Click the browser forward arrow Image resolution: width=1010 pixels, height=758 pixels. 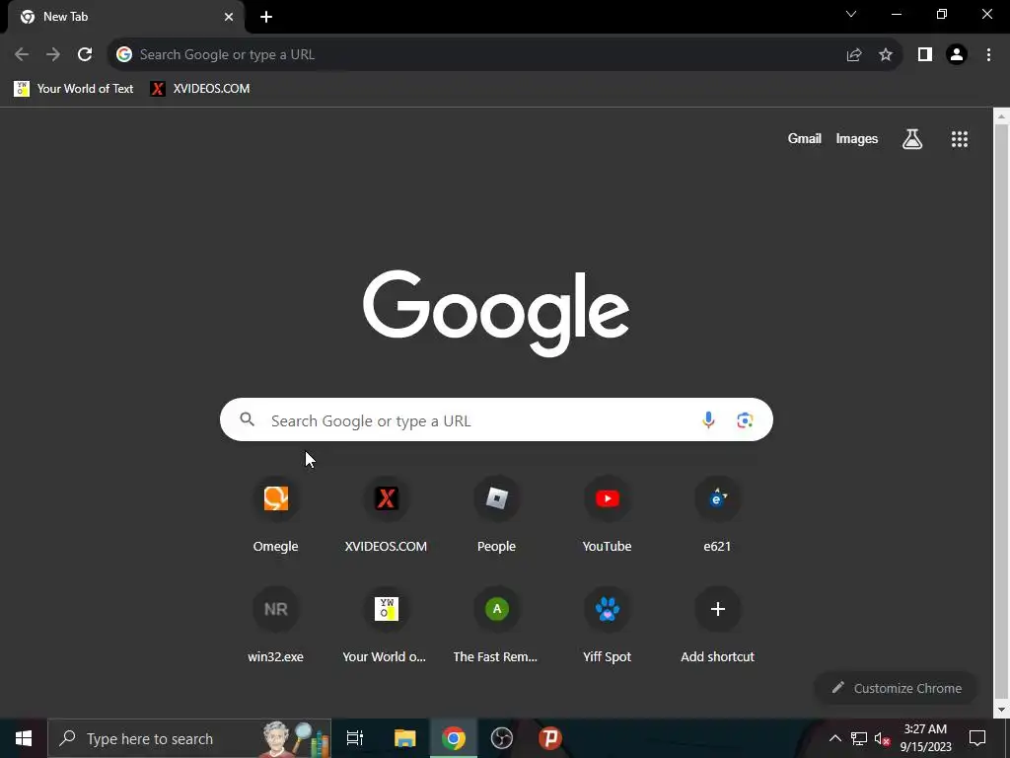53,55
